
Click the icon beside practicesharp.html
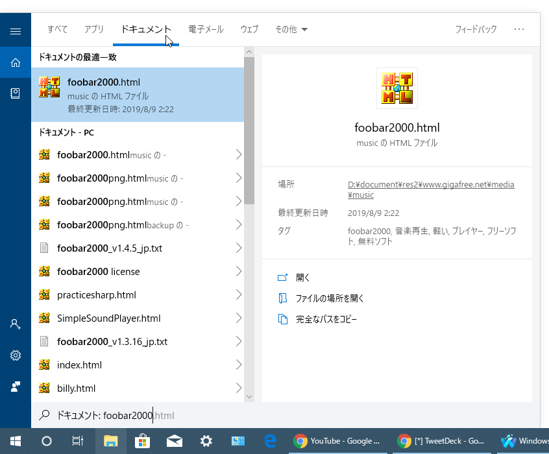pos(44,294)
